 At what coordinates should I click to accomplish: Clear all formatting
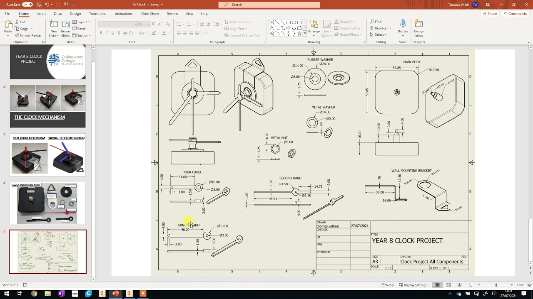pyautogui.click(x=167, y=24)
